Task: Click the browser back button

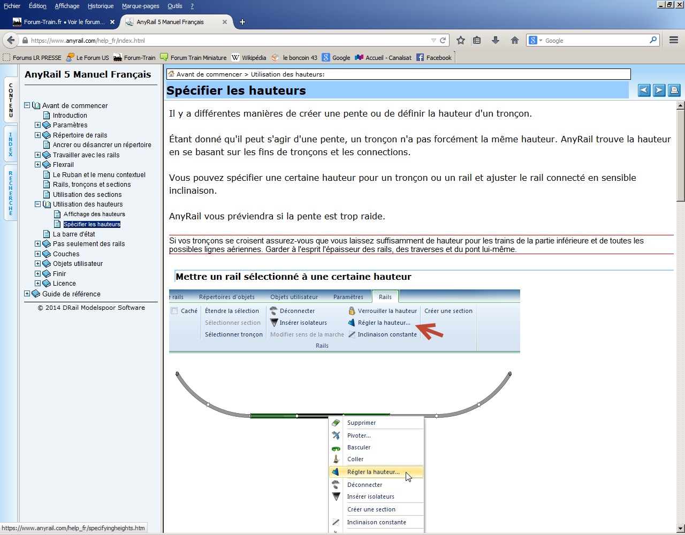Action: point(11,40)
